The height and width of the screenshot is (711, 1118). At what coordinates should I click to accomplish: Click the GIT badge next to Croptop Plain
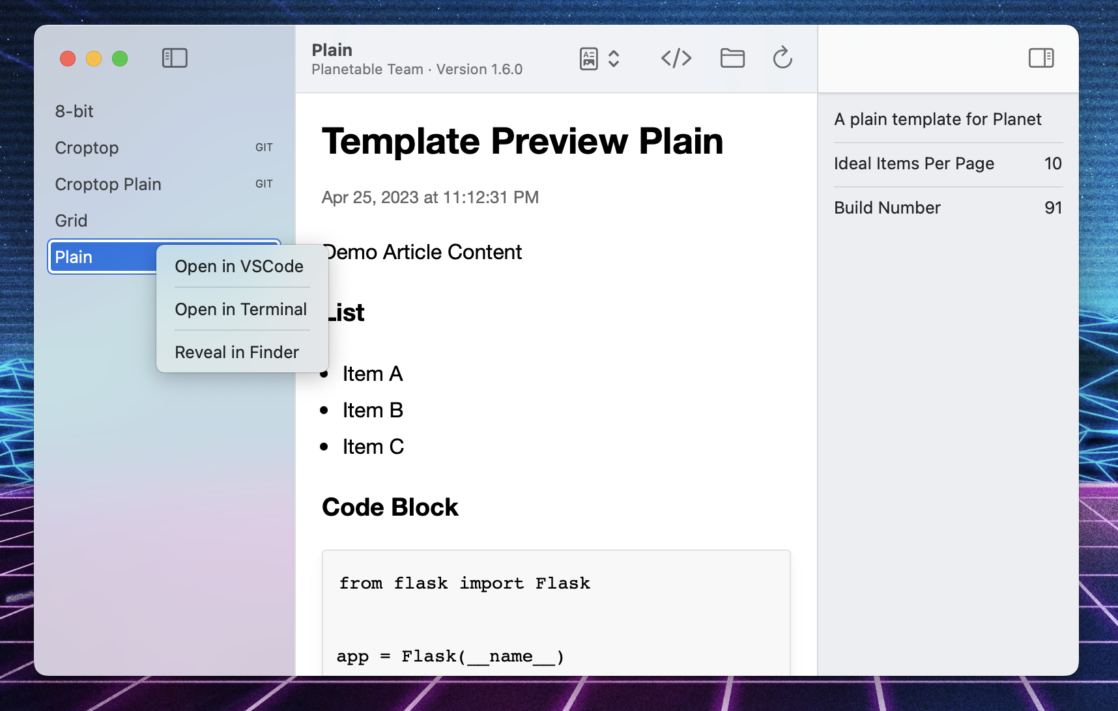point(264,184)
